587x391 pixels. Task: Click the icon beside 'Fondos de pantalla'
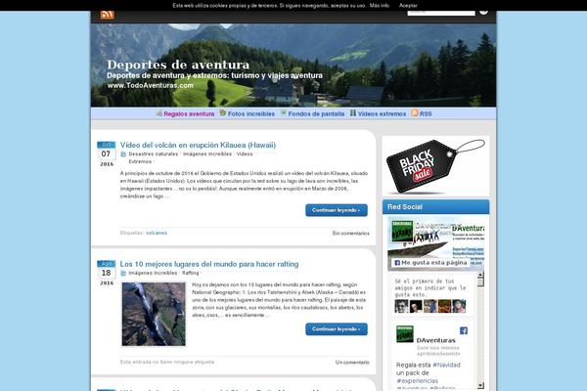[284, 113]
